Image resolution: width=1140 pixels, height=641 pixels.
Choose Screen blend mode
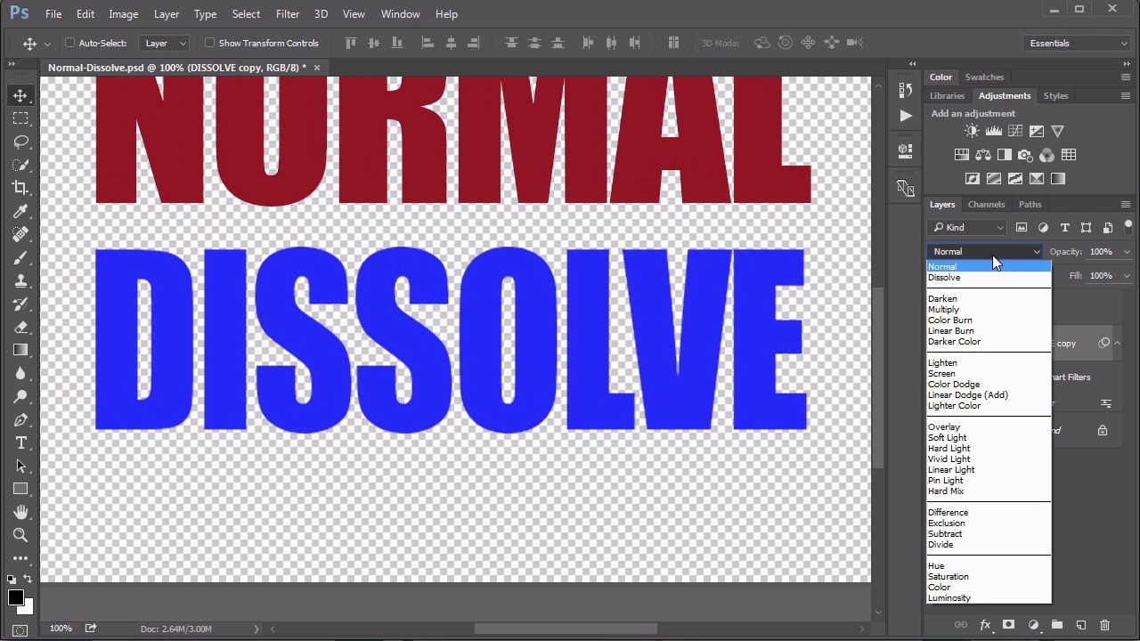pyautogui.click(x=989, y=374)
